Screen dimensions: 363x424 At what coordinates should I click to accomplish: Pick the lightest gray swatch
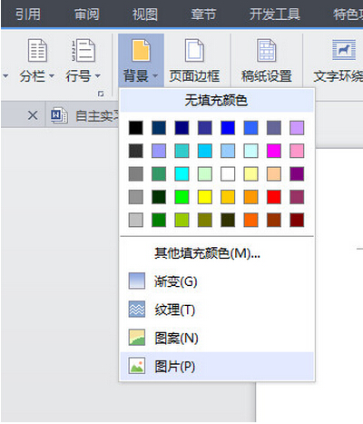(x=136, y=220)
